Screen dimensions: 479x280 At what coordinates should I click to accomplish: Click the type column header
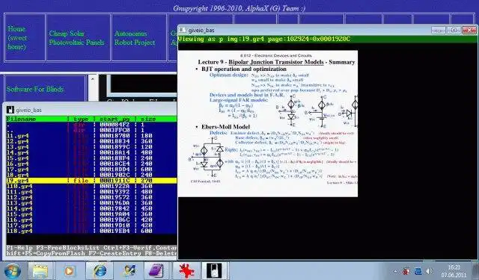point(81,119)
